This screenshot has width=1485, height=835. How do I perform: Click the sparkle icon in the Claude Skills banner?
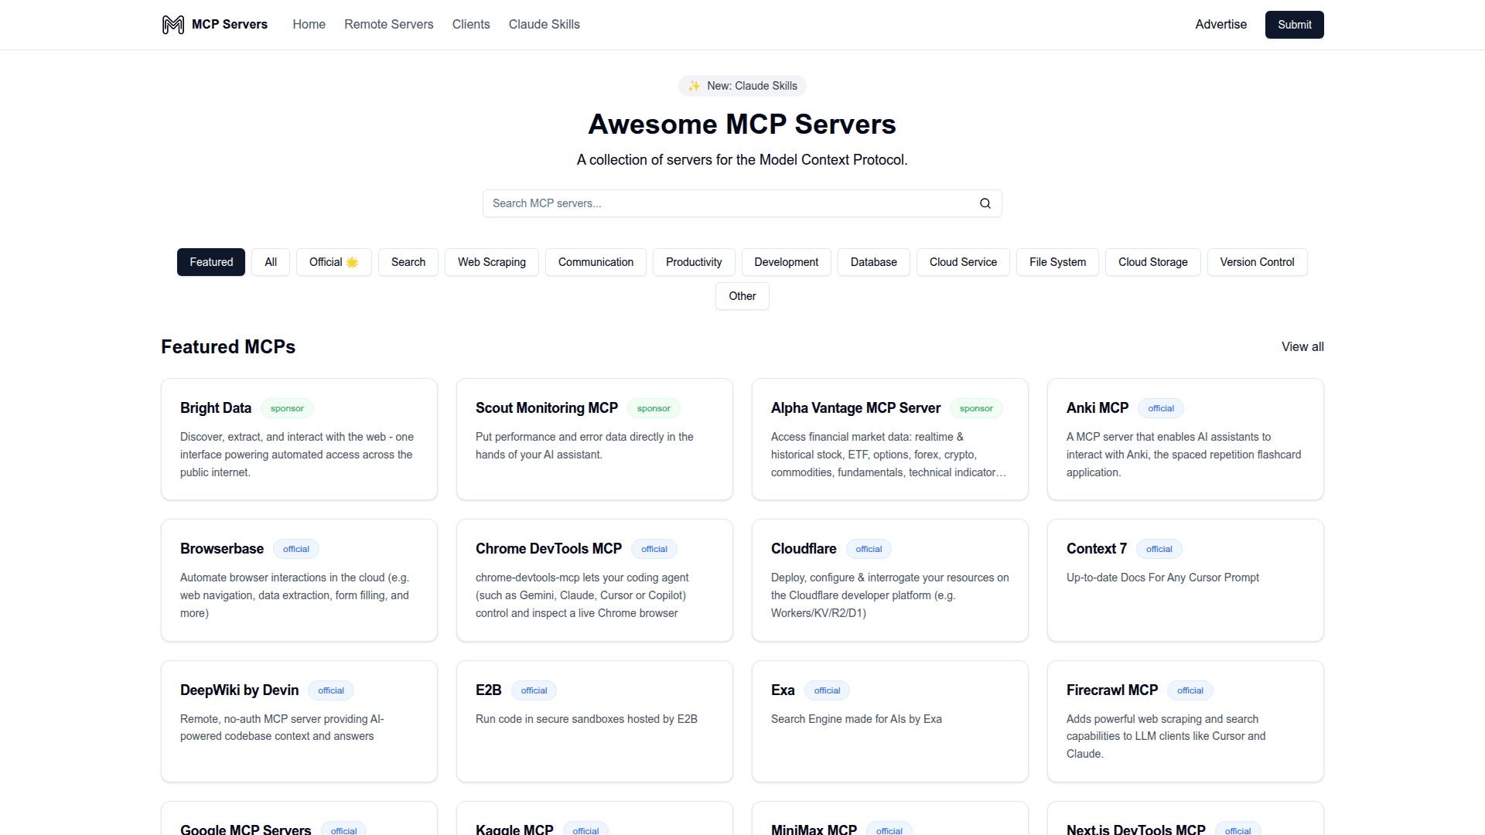[694, 86]
